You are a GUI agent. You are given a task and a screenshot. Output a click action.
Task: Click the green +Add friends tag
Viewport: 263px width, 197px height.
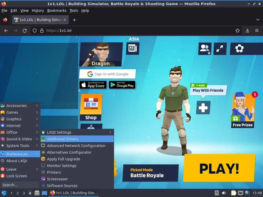click(x=199, y=85)
